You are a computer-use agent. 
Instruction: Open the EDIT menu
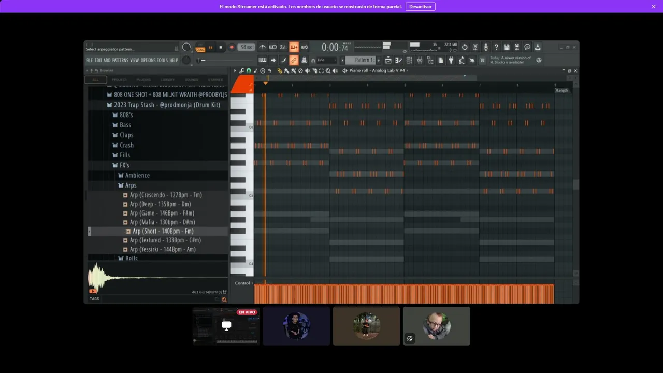click(98, 60)
